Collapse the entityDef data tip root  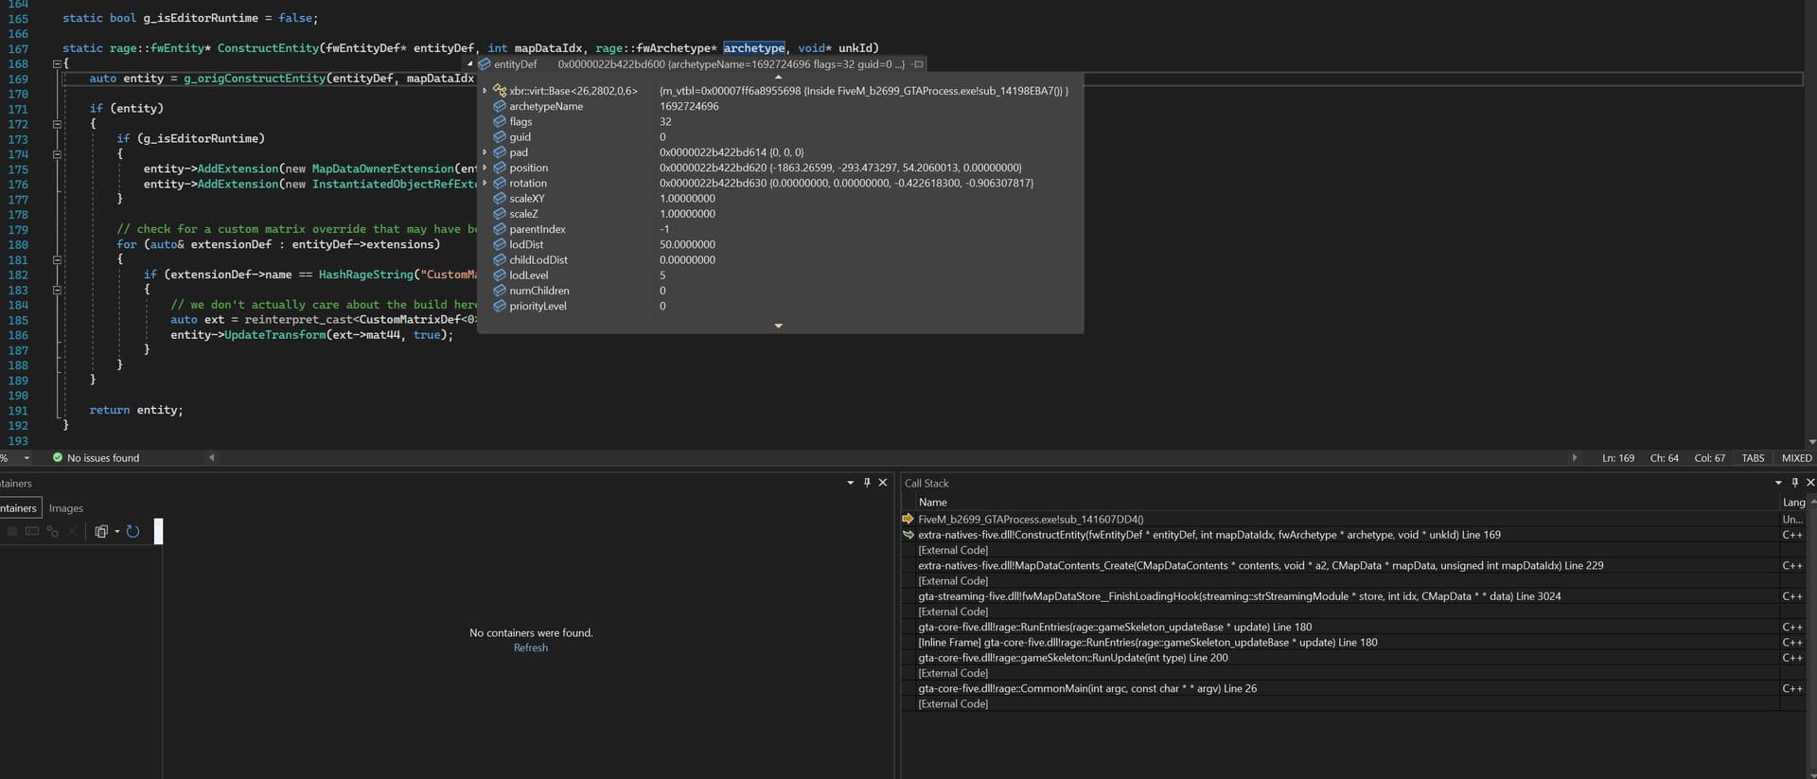470,64
